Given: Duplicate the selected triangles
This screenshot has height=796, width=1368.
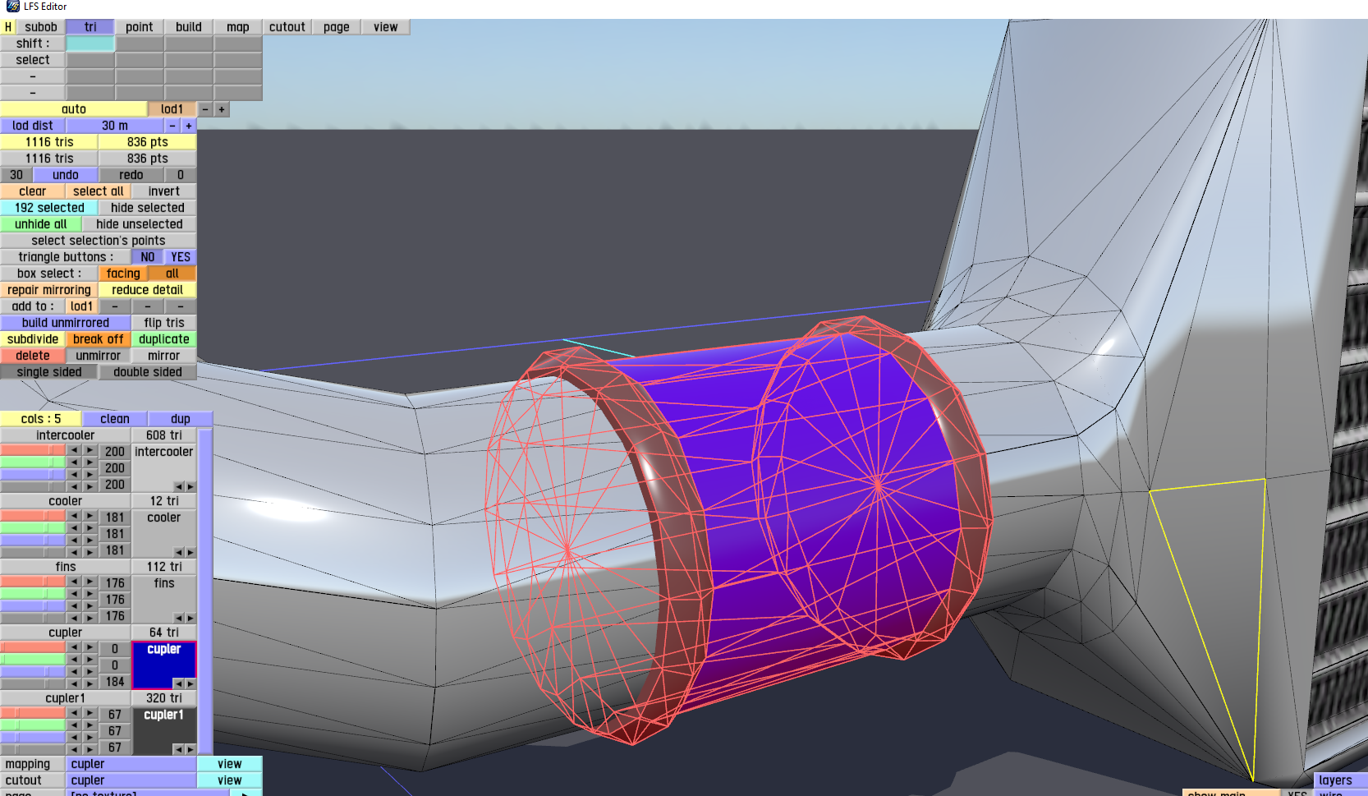Looking at the screenshot, I should 164,339.
